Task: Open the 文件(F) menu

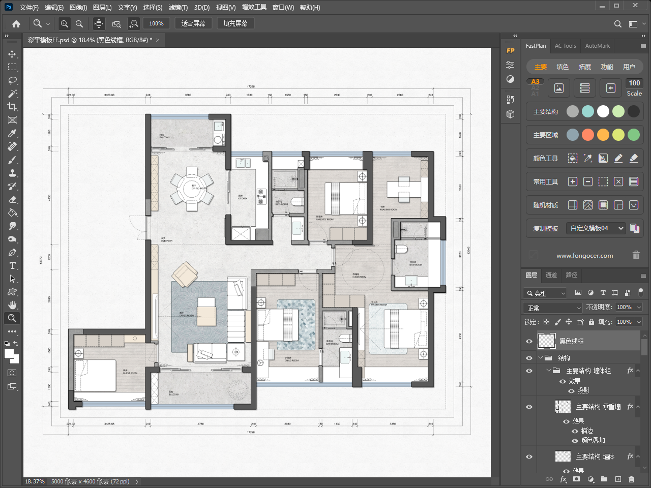Action: 29,7
